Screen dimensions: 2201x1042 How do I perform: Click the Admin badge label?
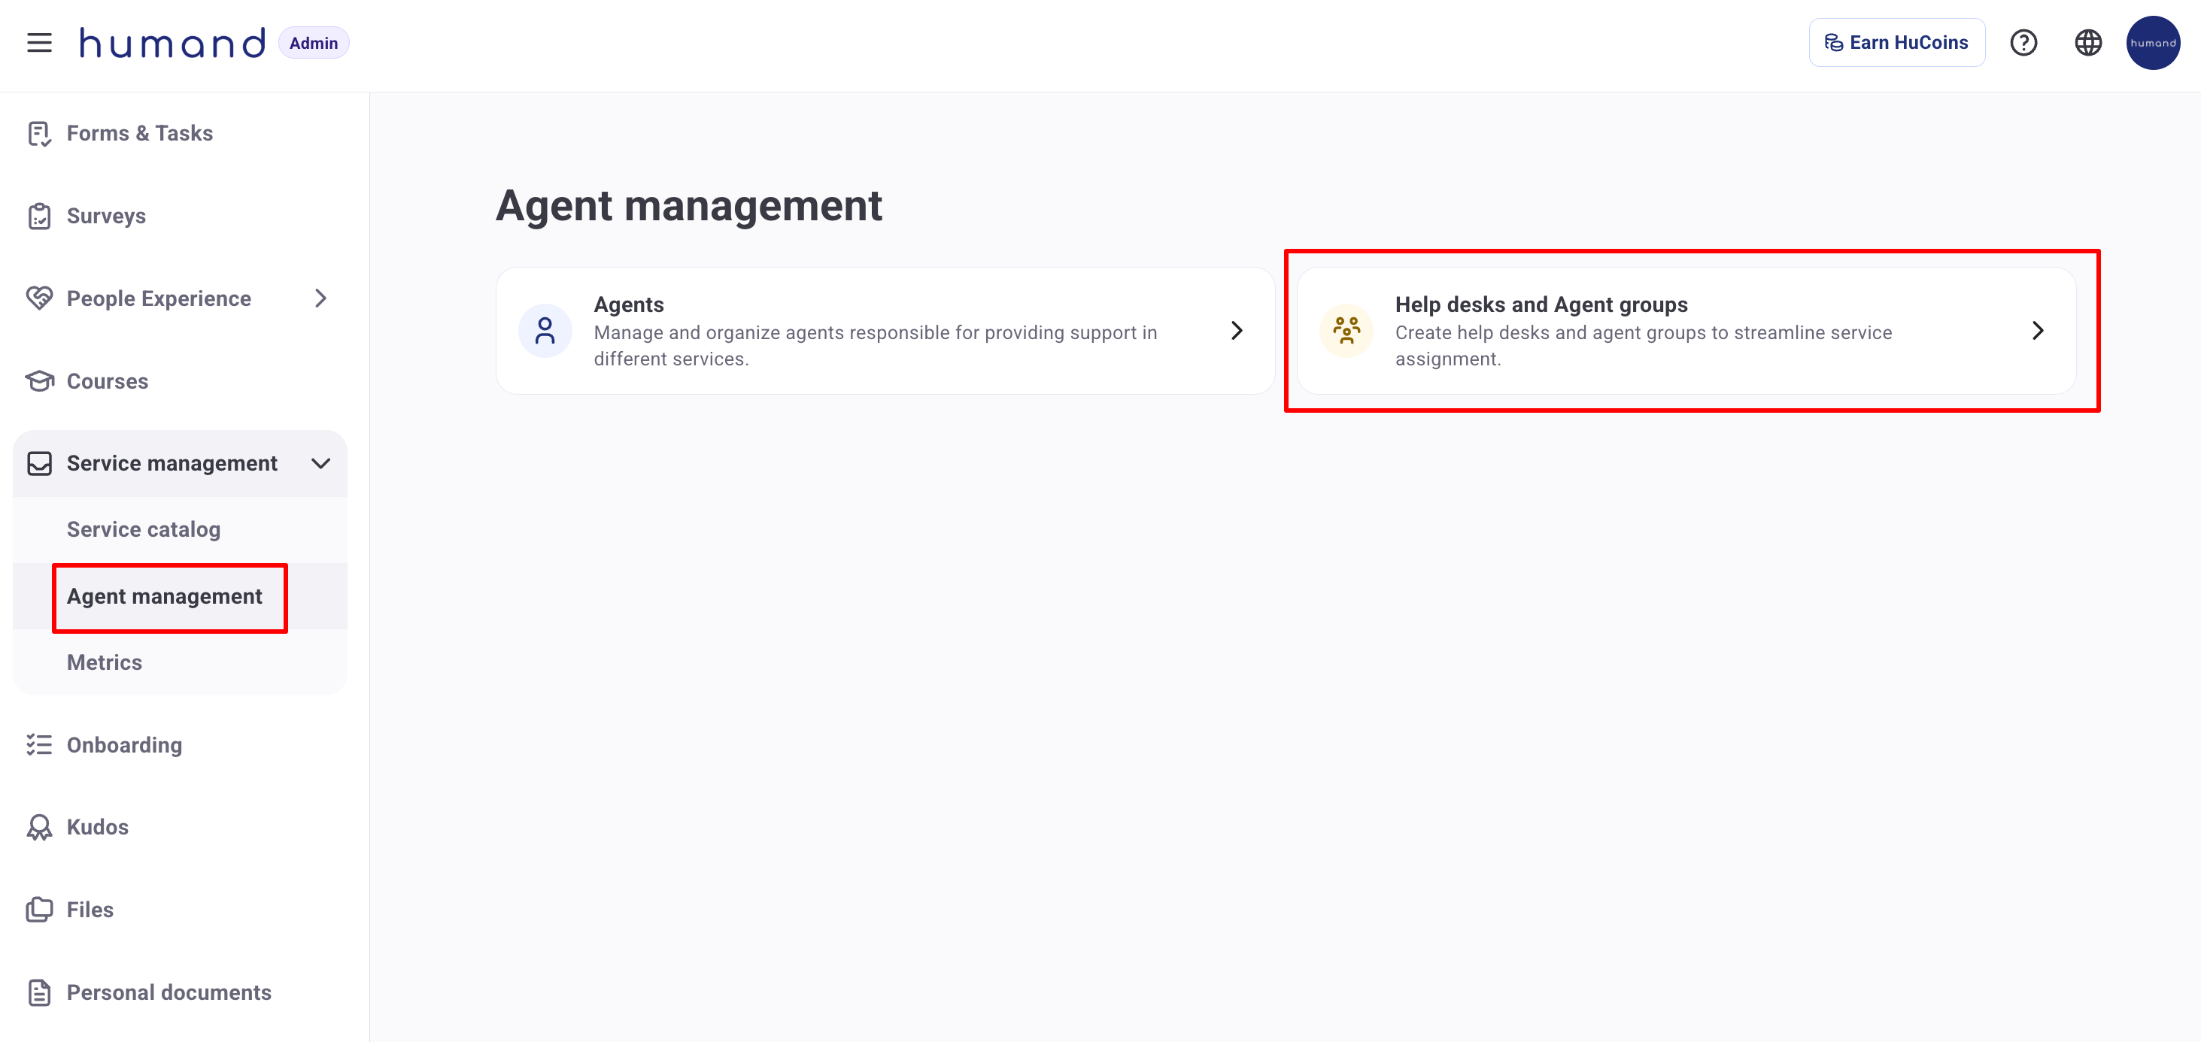[x=313, y=43]
